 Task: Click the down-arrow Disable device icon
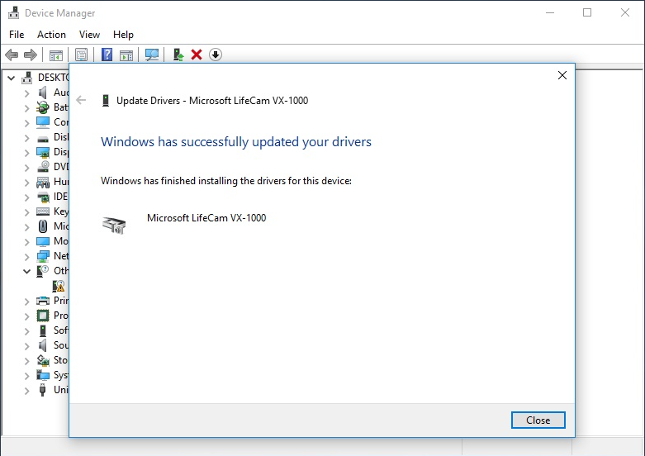pyautogui.click(x=216, y=55)
